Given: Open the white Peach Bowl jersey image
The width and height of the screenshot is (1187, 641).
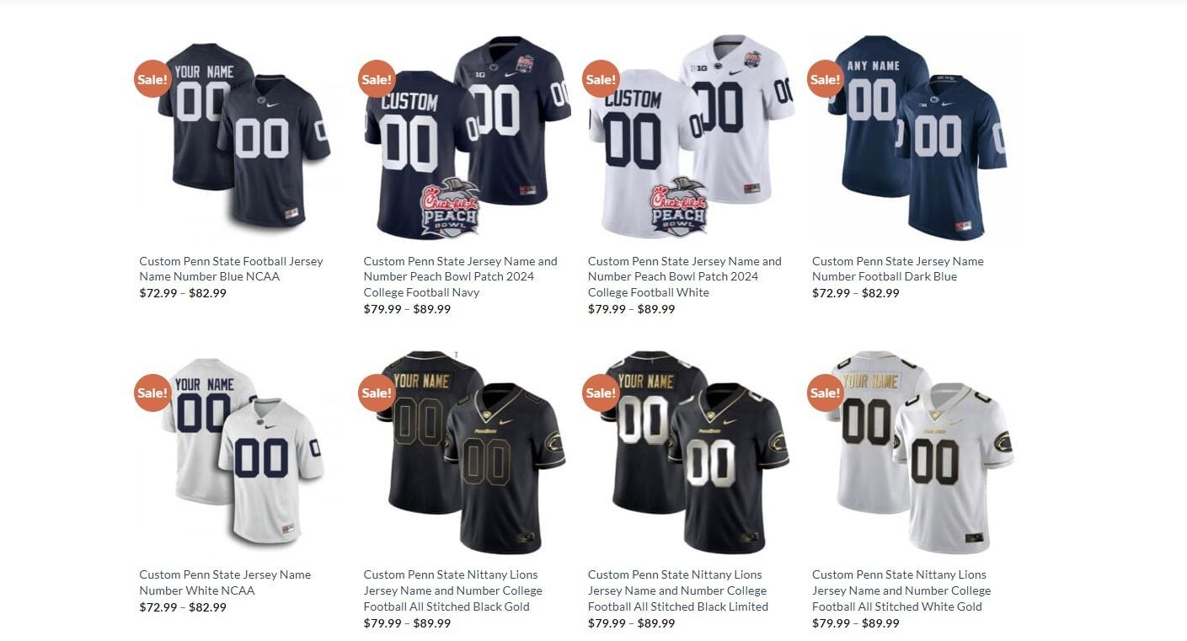Looking at the screenshot, I should (692, 137).
